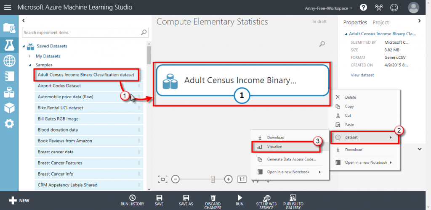Click the zoom slider handle
This screenshot has height=210, width=431.
coord(213,179)
